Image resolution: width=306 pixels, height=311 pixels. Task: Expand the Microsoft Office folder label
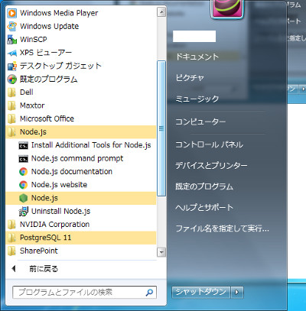(47, 118)
